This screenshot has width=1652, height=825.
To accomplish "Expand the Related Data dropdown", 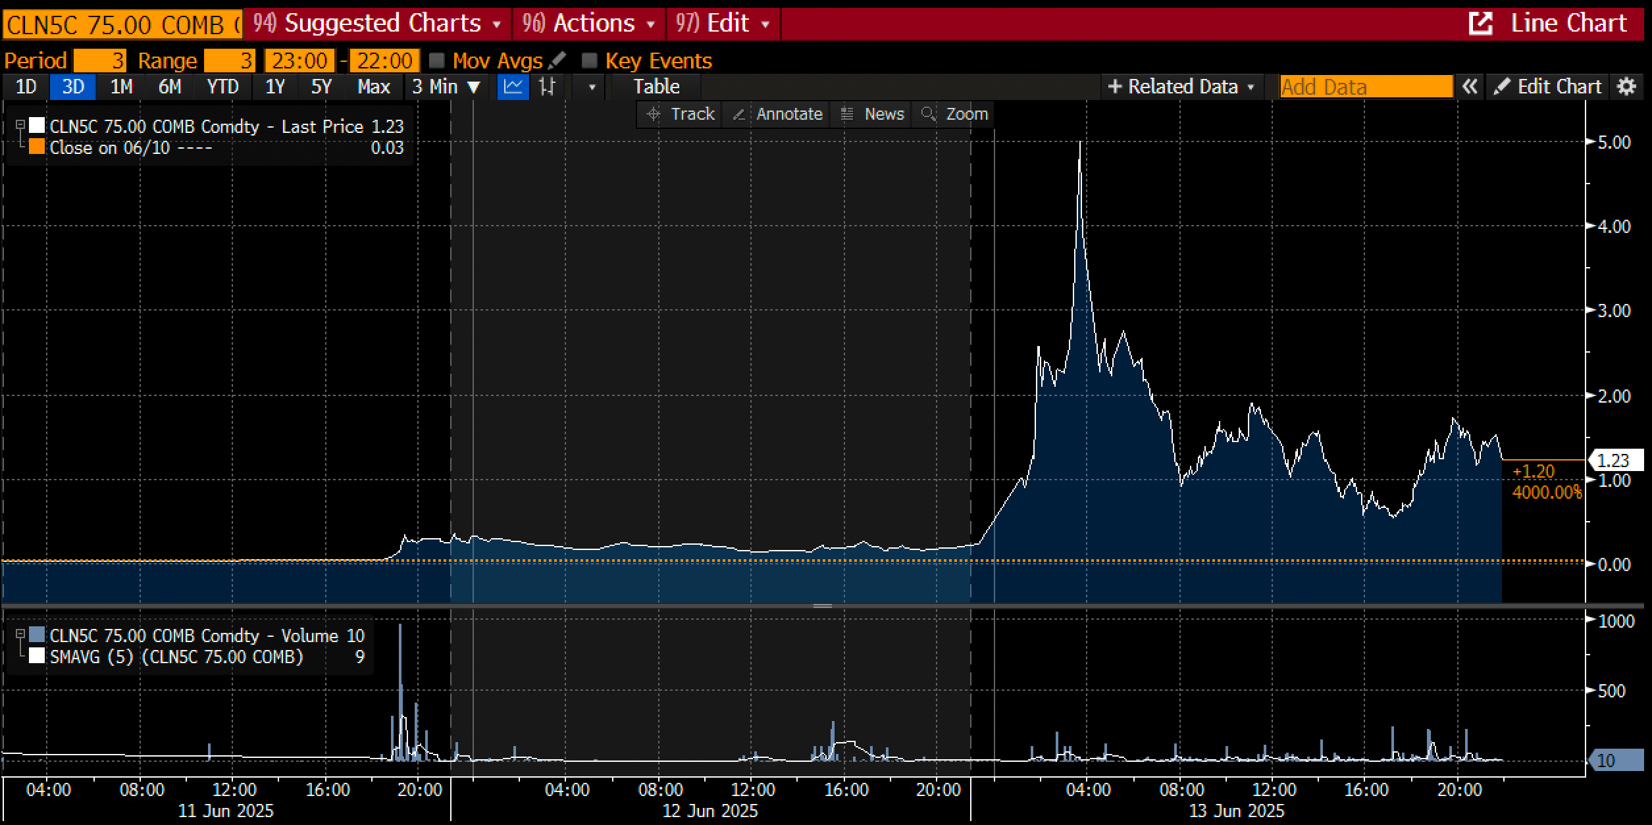I will (x=1181, y=87).
